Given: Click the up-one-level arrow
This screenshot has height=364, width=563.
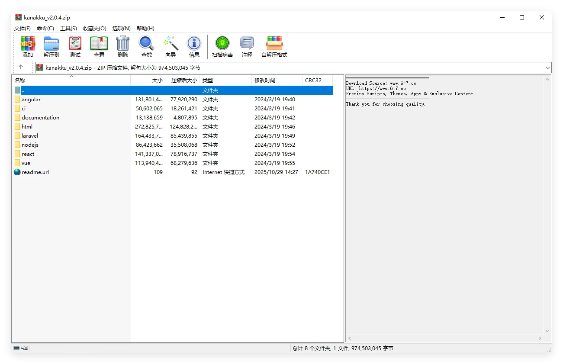Looking at the screenshot, I should point(22,68).
